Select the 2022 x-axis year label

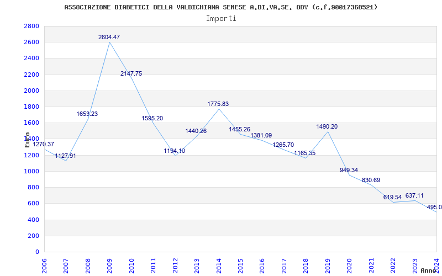[393, 266]
